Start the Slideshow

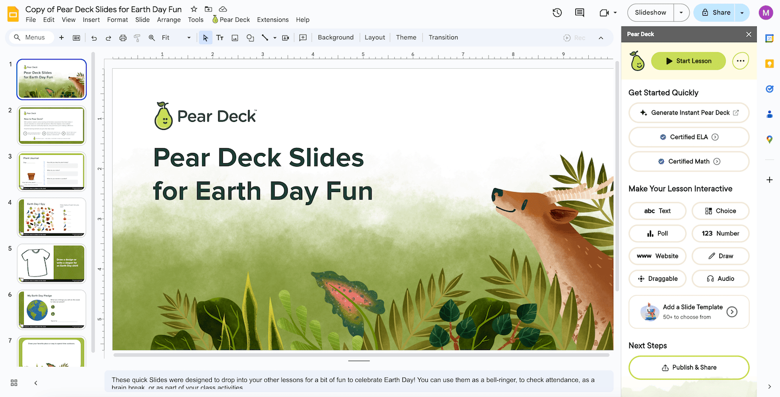651,12
